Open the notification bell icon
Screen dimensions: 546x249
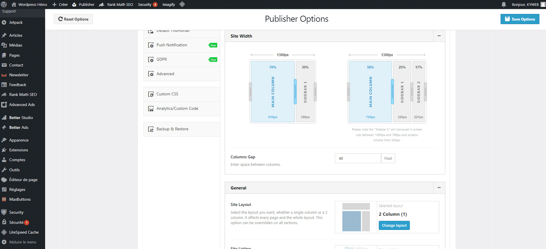(x=504, y=4)
